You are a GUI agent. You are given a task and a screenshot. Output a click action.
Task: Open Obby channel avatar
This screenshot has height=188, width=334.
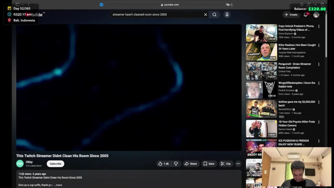pos(20,164)
